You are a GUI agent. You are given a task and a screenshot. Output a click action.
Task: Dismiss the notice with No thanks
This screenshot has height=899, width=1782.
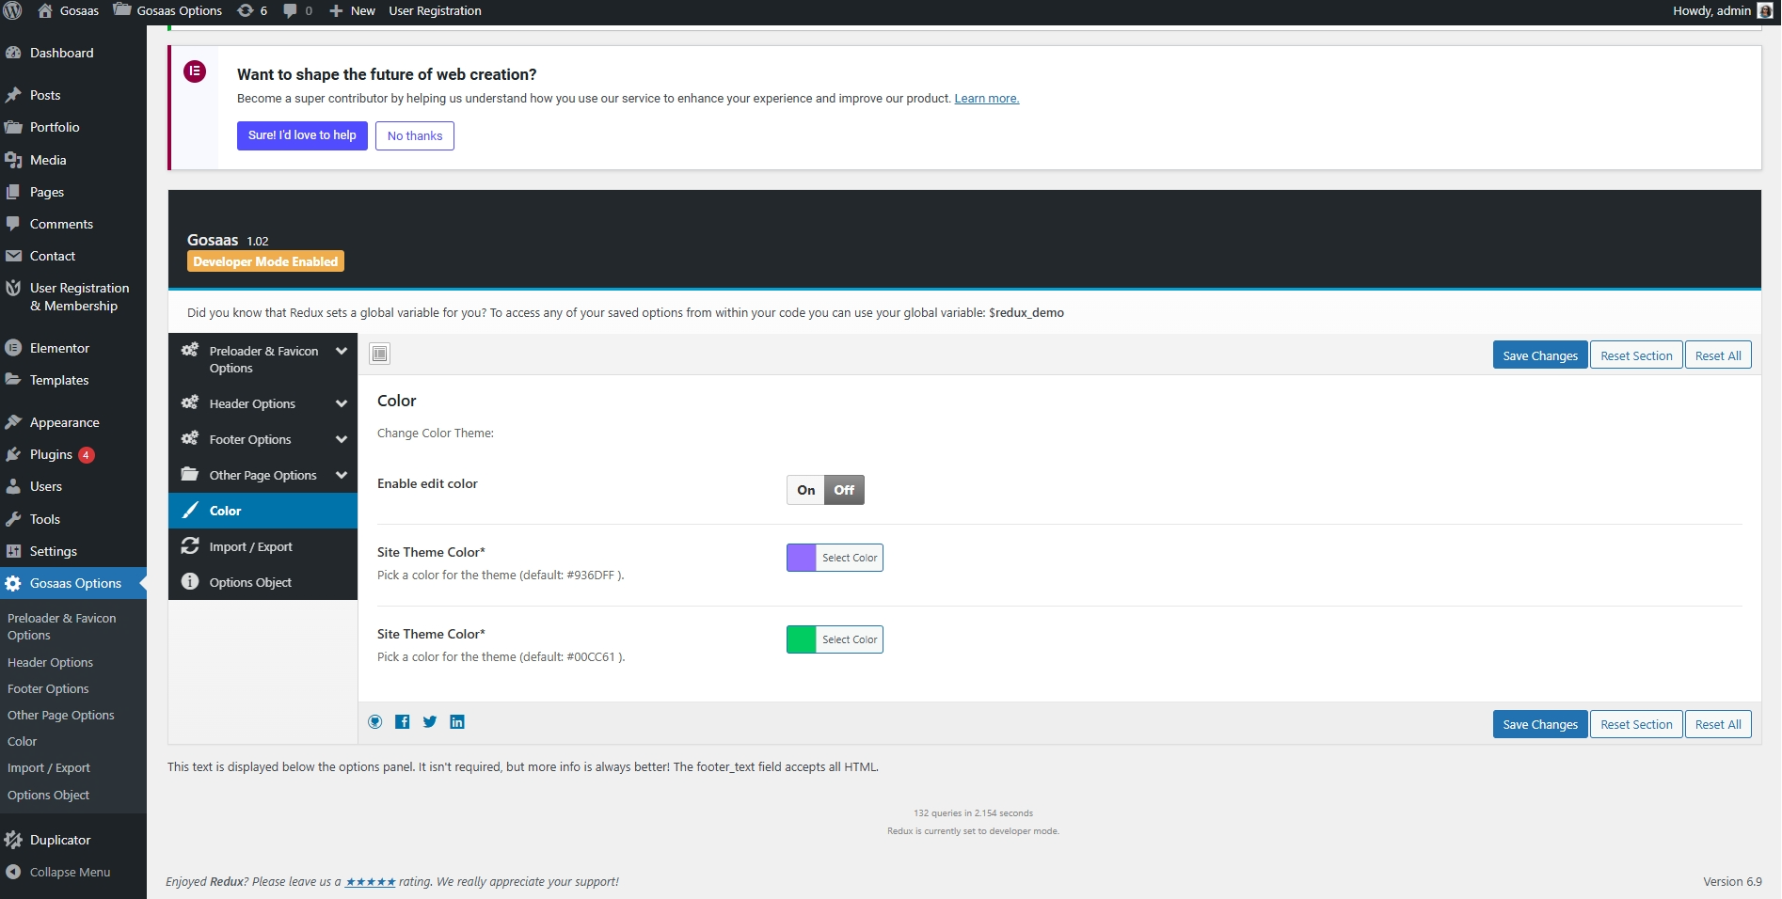414,135
